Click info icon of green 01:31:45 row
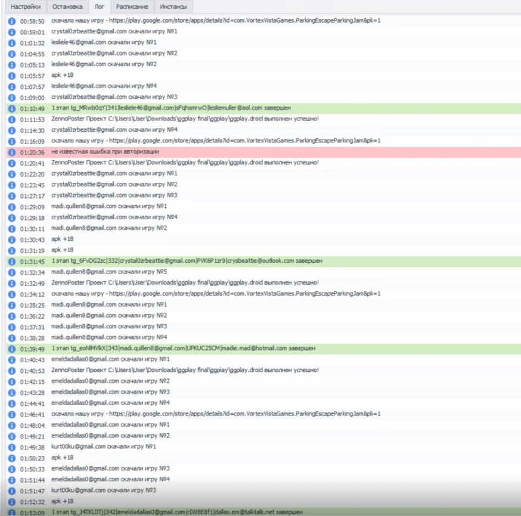The height and width of the screenshot is (516, 521). tap(12, 262)
